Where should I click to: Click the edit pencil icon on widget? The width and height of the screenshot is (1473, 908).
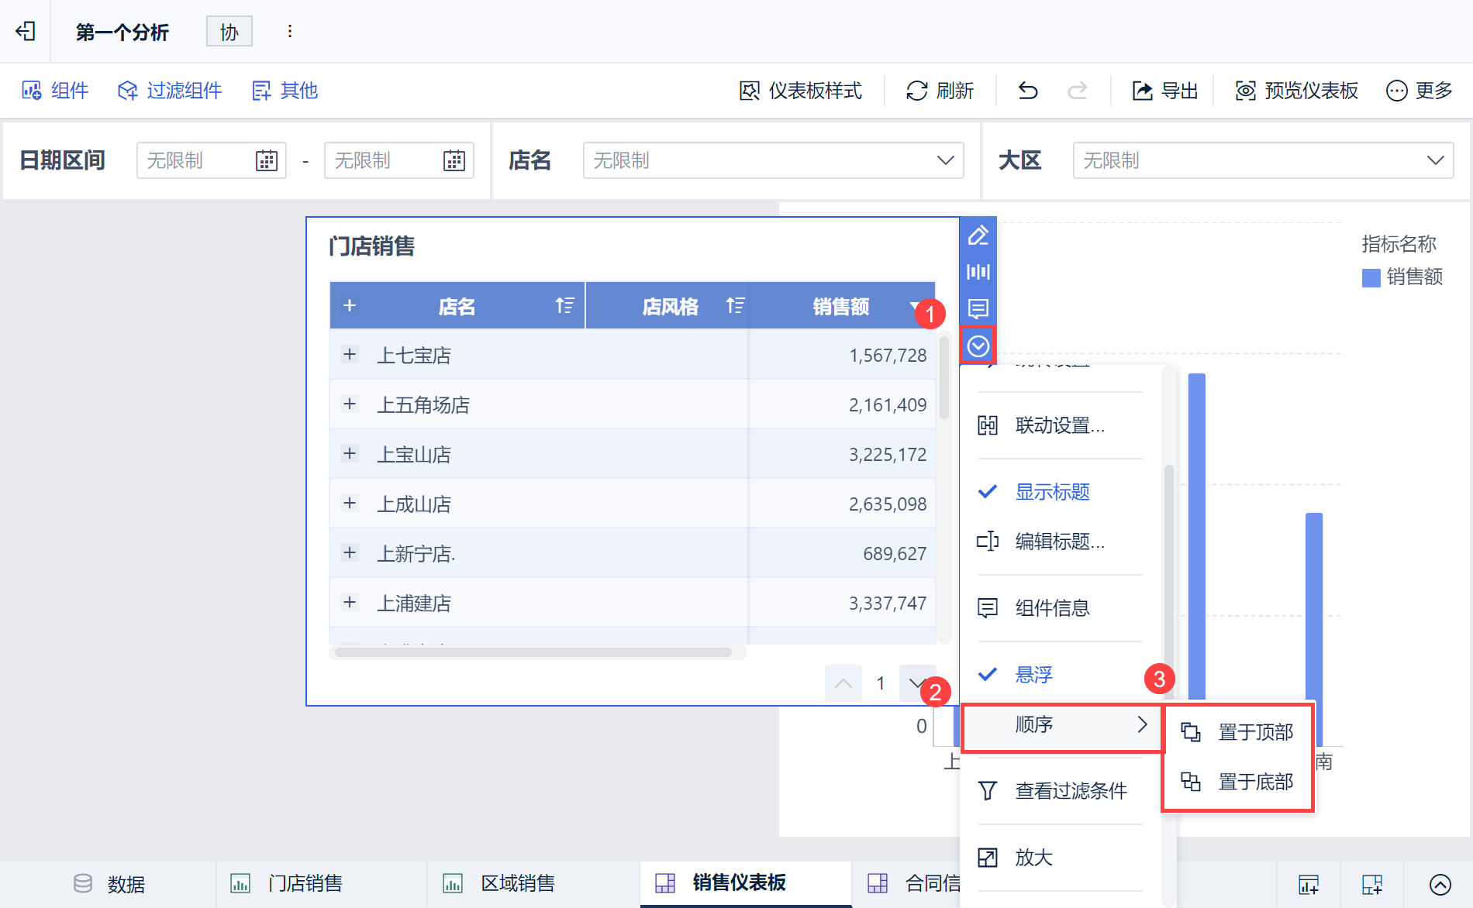(x=978, y=235)
